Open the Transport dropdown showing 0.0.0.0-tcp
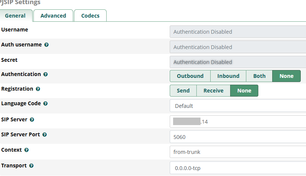Viewport: 306px width, 176px height. (238, 167)
